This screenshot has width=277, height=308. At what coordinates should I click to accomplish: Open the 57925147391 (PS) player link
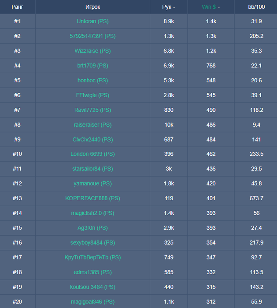[x=92, y=36]
